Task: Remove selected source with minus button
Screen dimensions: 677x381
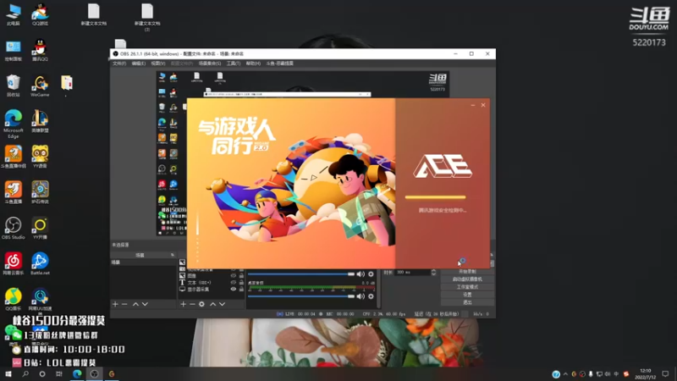Action: pyautogui.click(x=192, y=304)
